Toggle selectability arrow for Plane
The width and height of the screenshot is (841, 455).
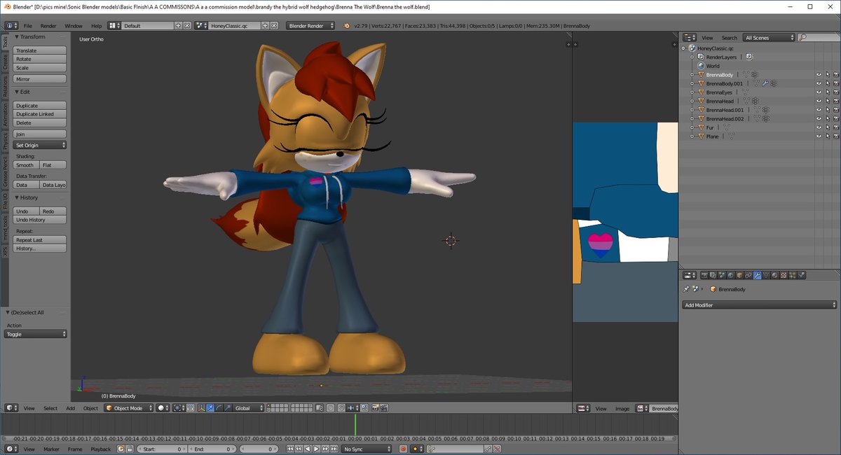[828, 136]
